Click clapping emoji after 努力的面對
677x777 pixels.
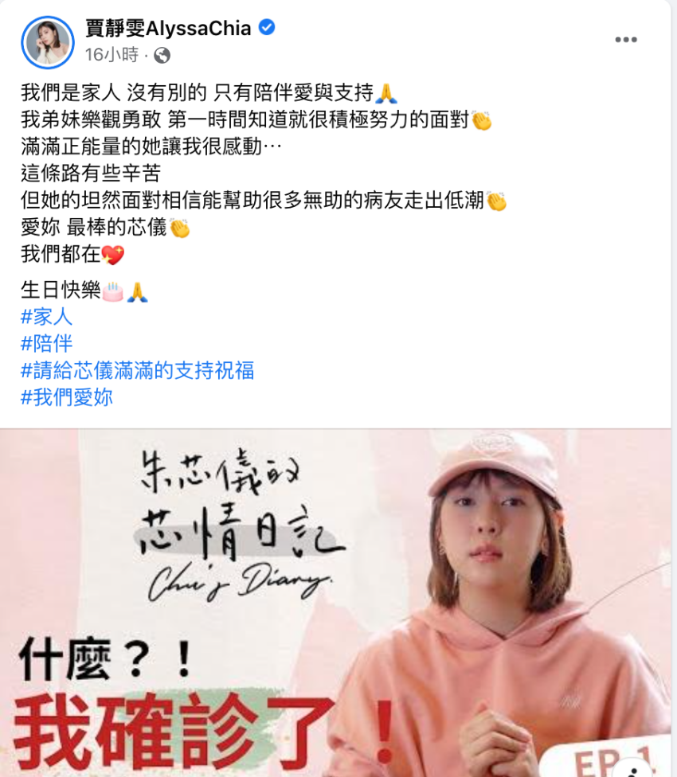tap(481, 120)
